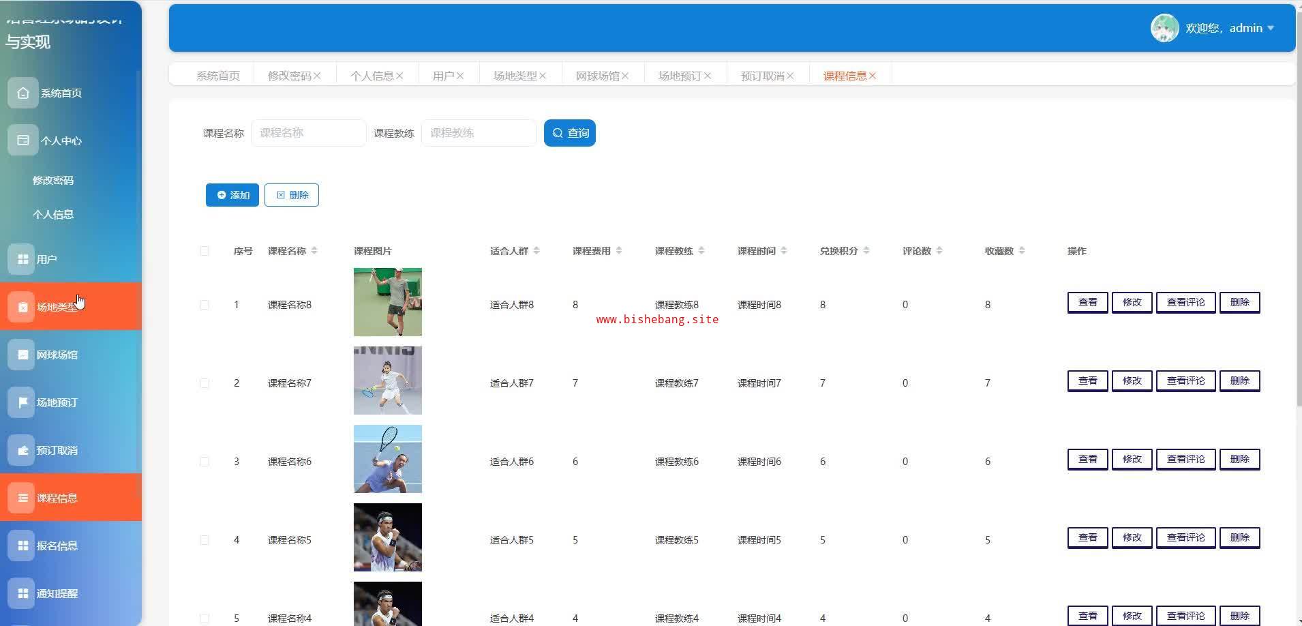The image size is (1302, 626).
Task: Switch to the 系统首页 tab
Action: [x=218, y=76]
